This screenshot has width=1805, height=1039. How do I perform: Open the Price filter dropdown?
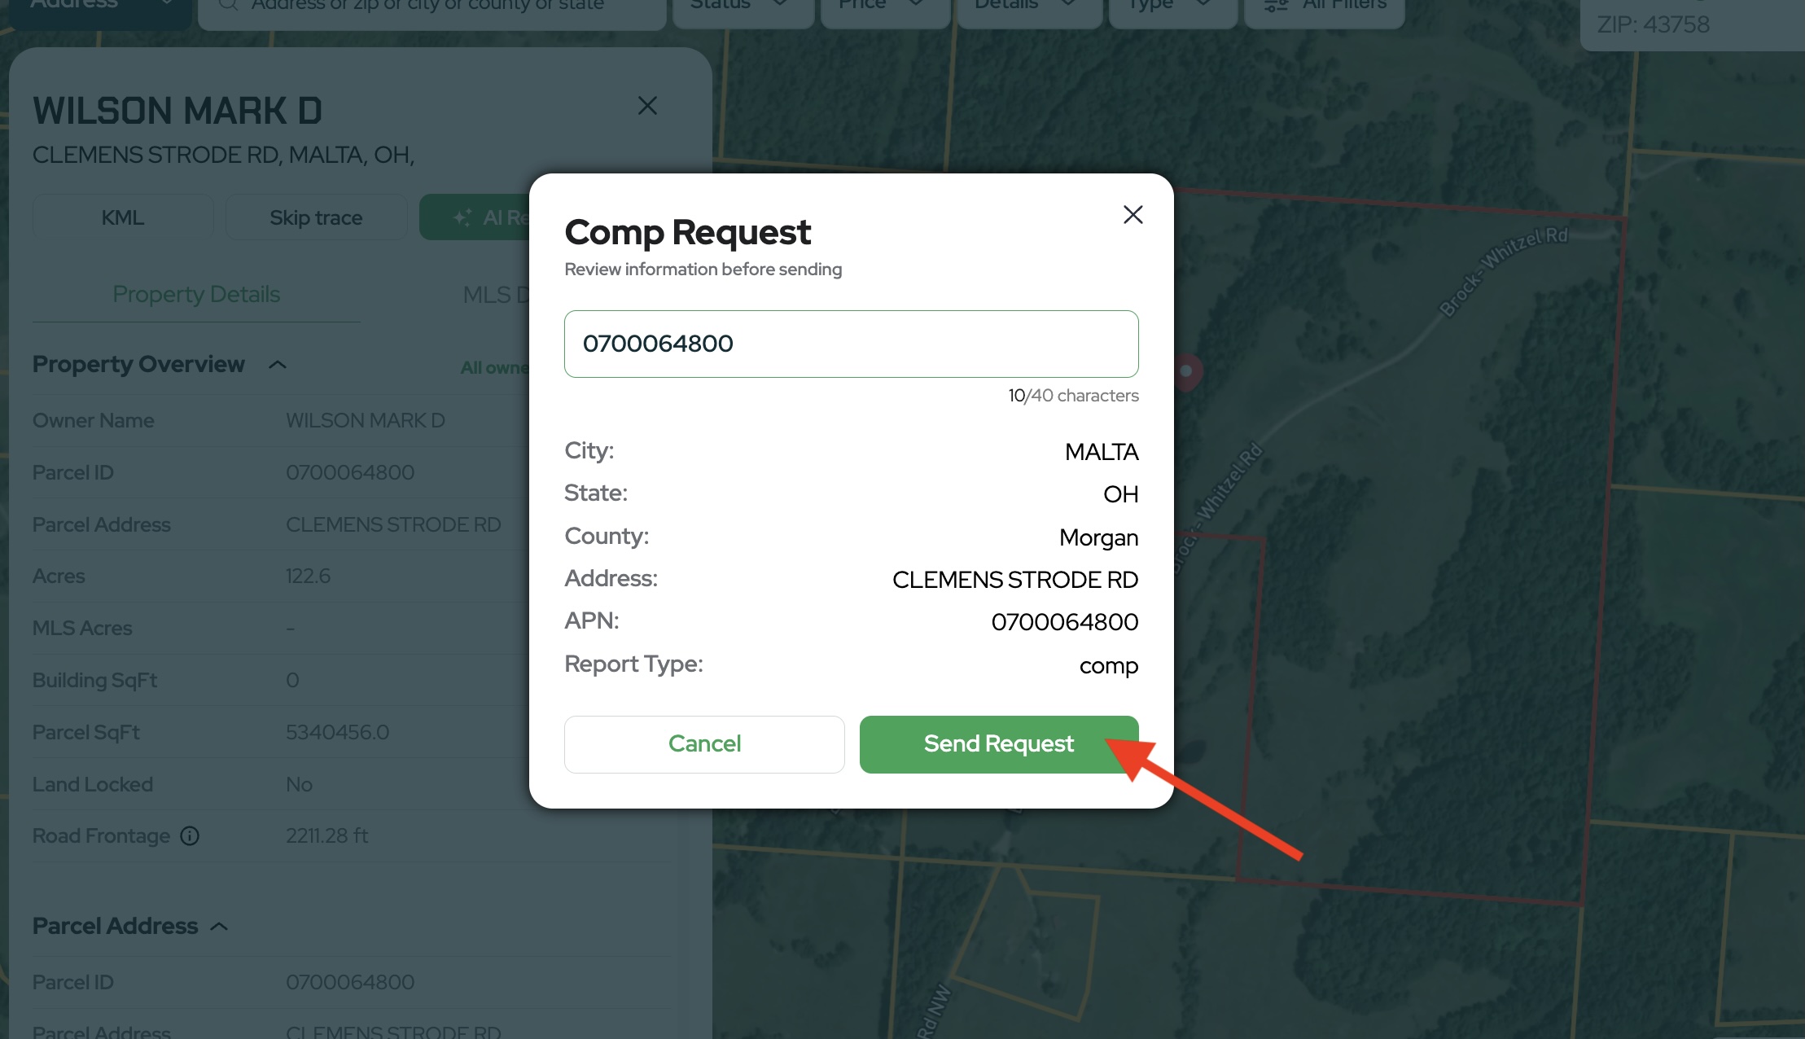[885, 7]
